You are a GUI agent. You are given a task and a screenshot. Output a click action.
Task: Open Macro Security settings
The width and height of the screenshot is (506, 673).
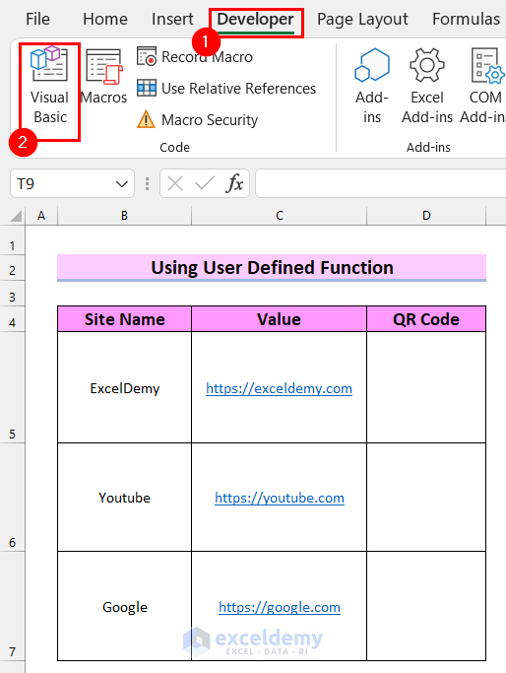point(197,120)
